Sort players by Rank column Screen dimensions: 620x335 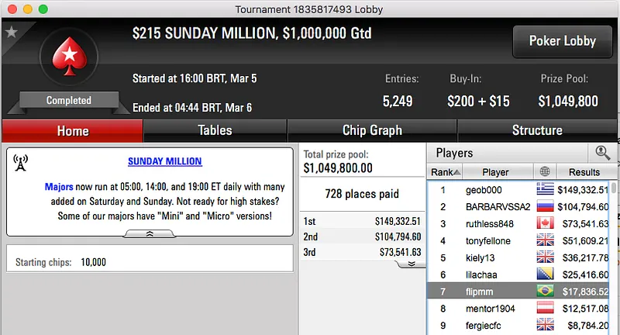click(x=446, y=171)
